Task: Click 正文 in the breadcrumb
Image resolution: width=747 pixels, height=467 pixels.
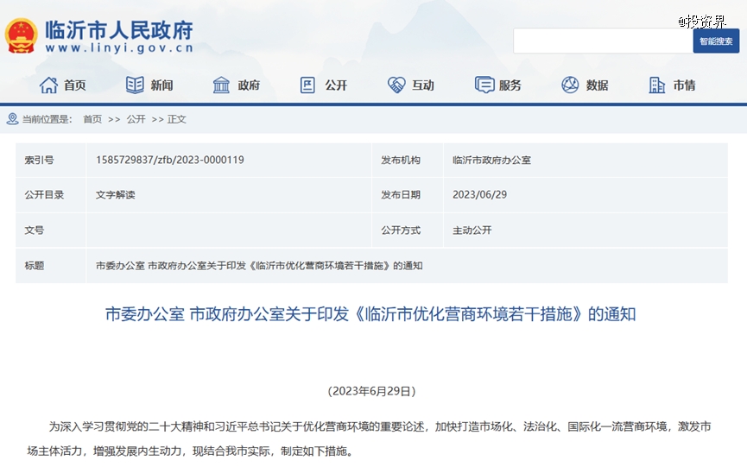Action: tap(176, 119)
